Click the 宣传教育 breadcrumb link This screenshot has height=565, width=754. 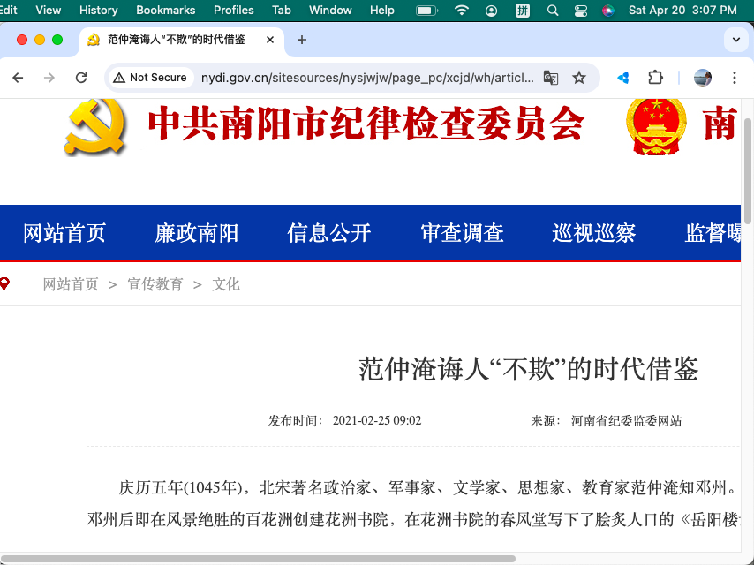pos(155,284)
